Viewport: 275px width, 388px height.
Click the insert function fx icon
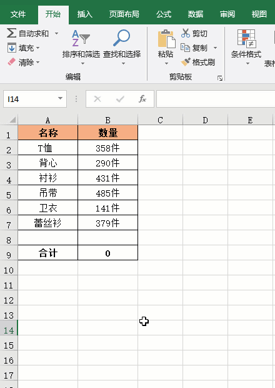click(142, 99)
